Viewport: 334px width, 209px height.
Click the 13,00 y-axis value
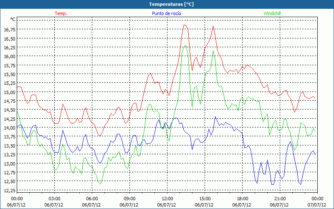coord(10,163)
